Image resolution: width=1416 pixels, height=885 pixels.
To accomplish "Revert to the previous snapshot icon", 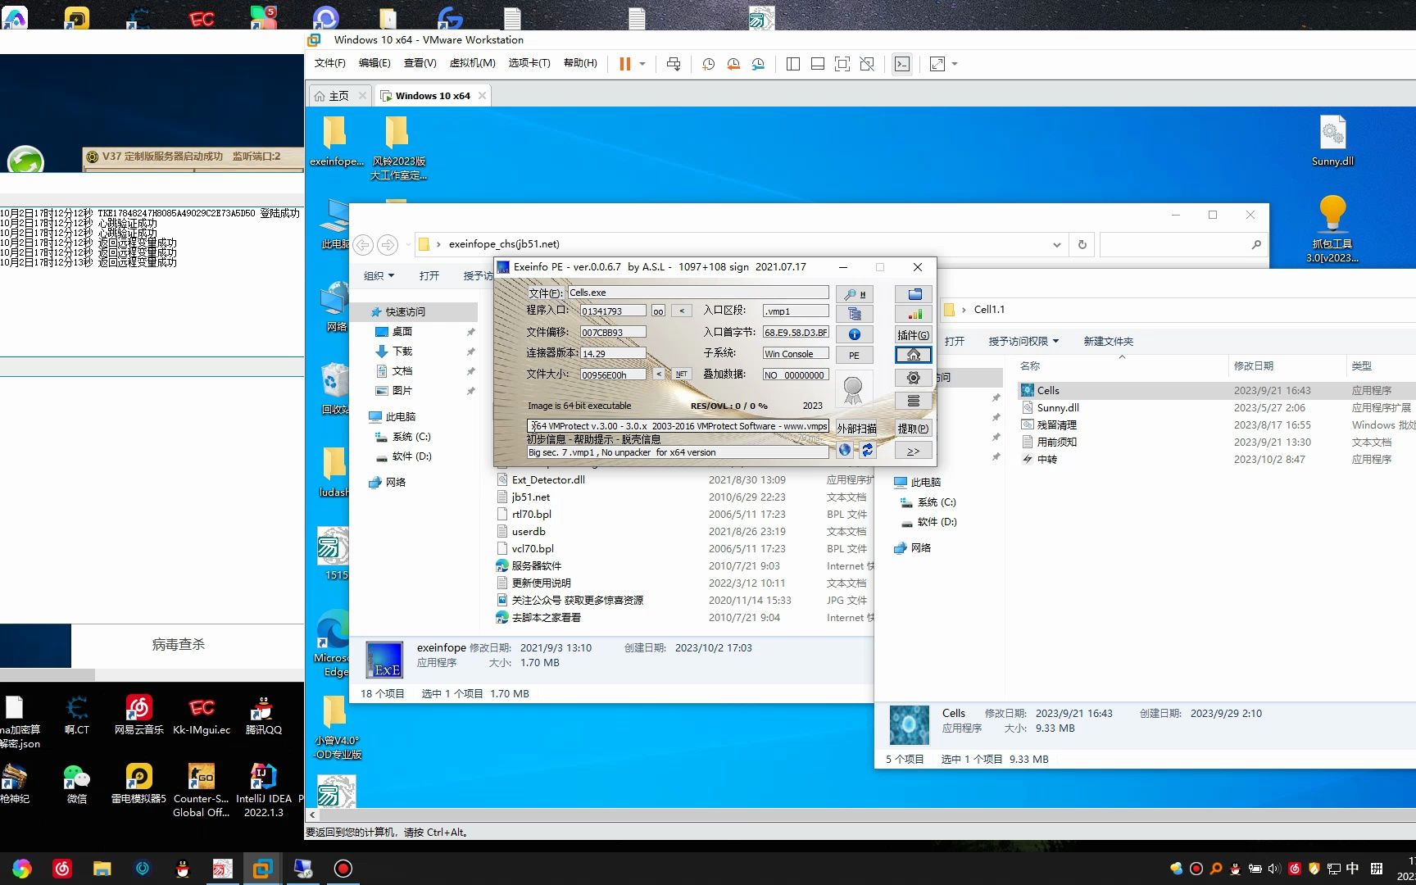I will pos(733,64).
